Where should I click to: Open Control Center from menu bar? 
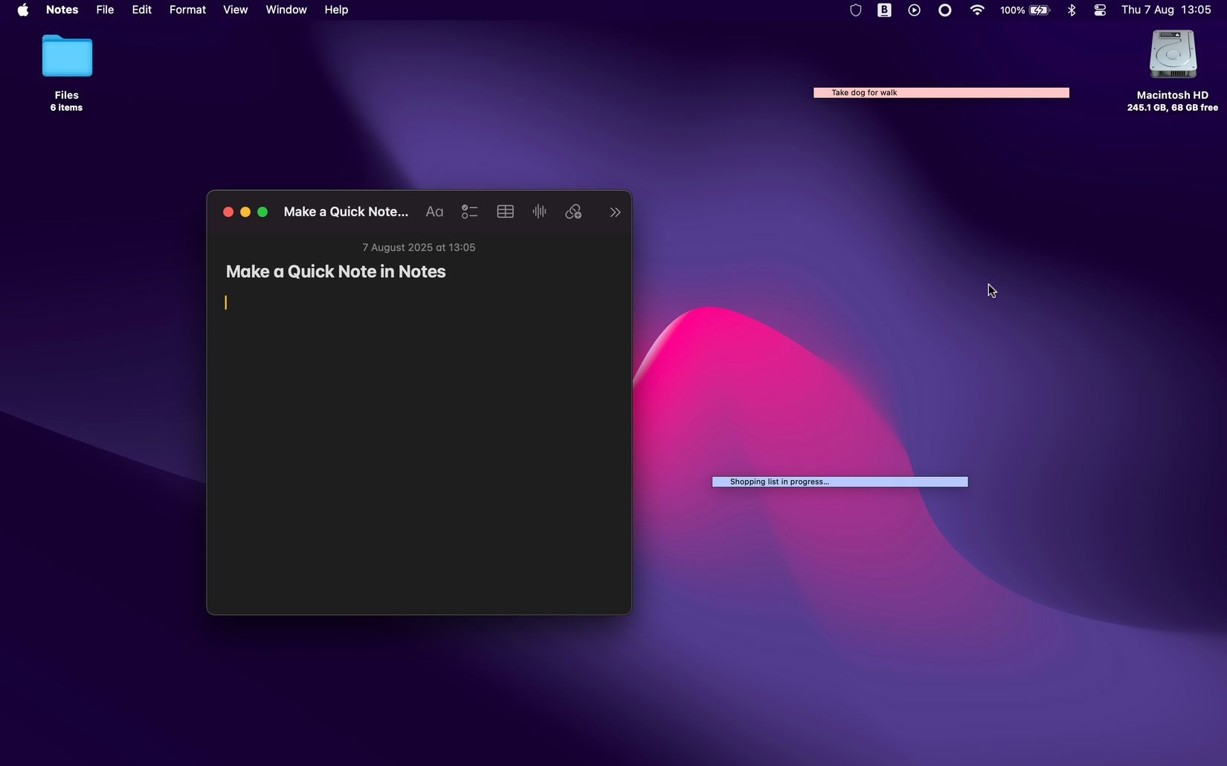click(1100, 10)
